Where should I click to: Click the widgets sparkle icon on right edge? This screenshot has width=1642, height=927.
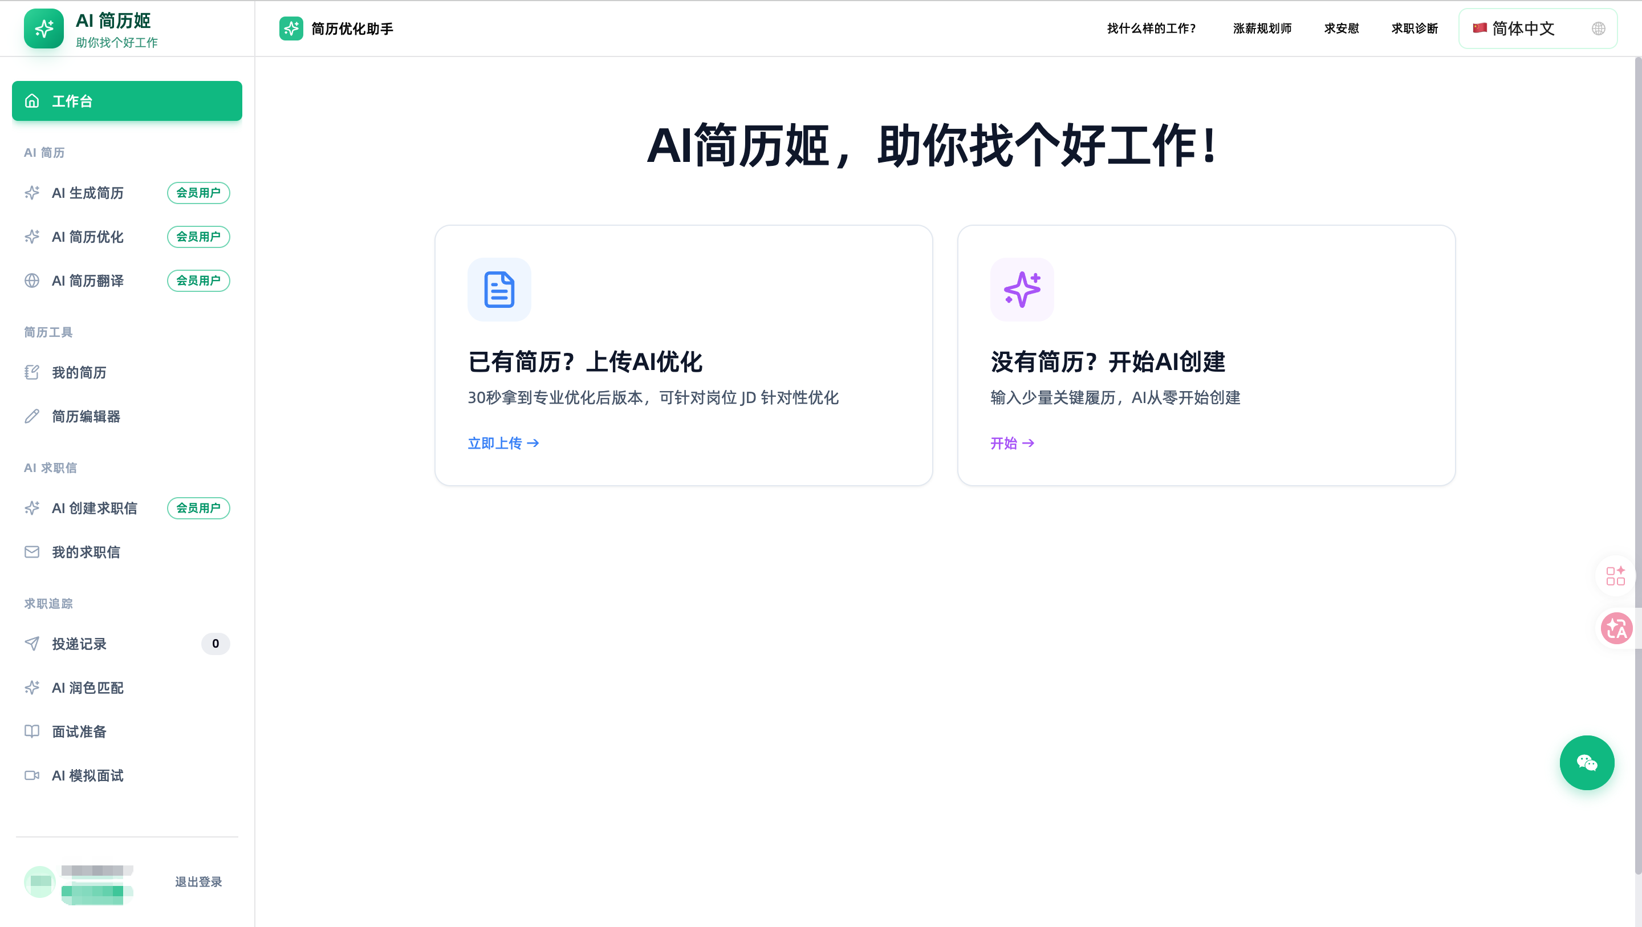click(1616, 576)
